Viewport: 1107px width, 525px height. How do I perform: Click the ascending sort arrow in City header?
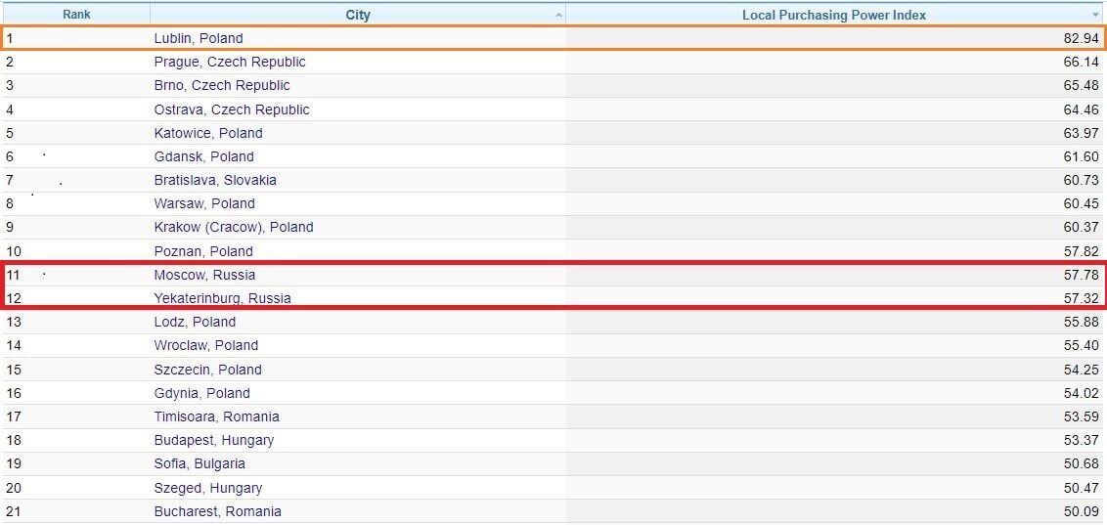pos(558,15)
